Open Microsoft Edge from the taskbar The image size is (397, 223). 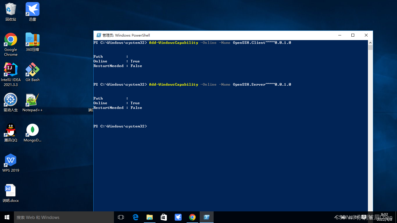(x=135, y=217)
